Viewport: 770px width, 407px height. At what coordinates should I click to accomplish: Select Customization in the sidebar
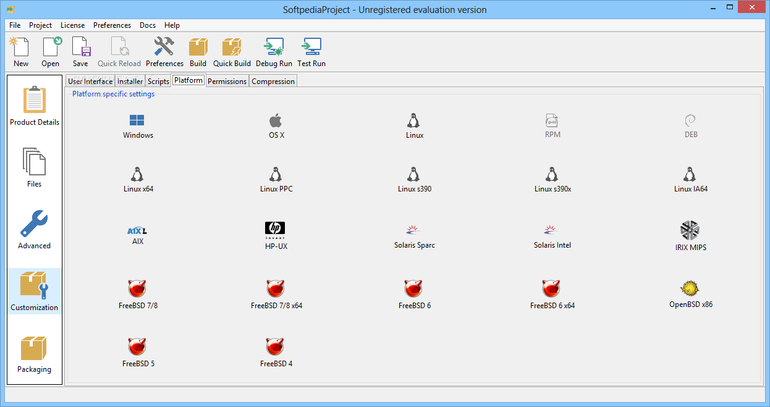(x=35, y=292)
